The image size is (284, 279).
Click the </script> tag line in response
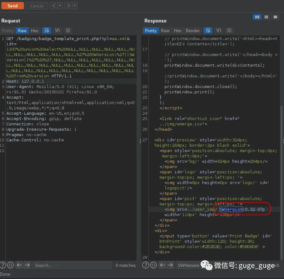point(171,108)
